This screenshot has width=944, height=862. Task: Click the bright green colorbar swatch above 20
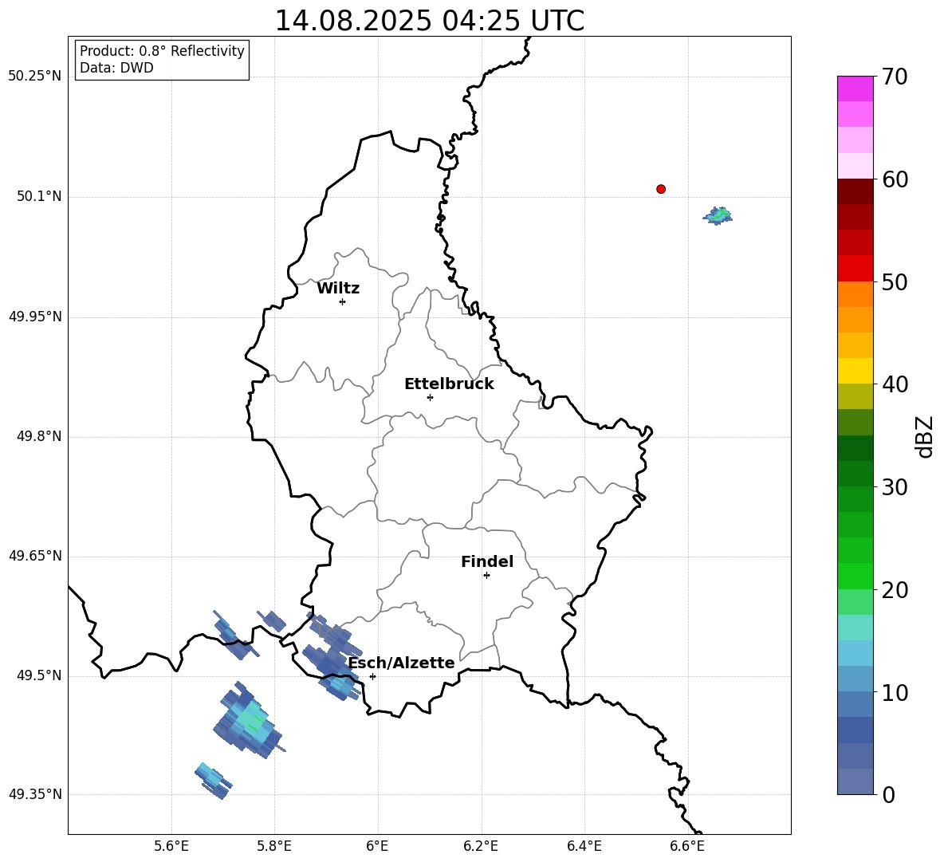coord(855,576)
